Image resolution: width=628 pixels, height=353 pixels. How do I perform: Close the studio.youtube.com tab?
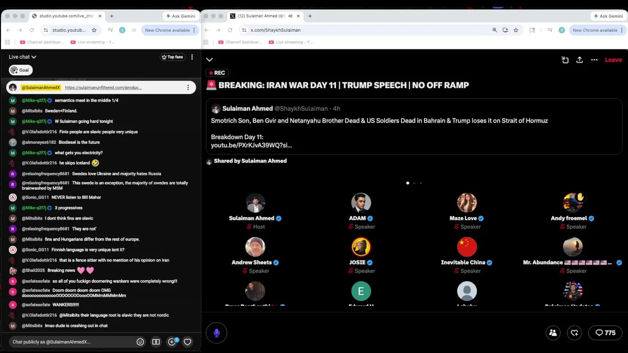[100, 16]
